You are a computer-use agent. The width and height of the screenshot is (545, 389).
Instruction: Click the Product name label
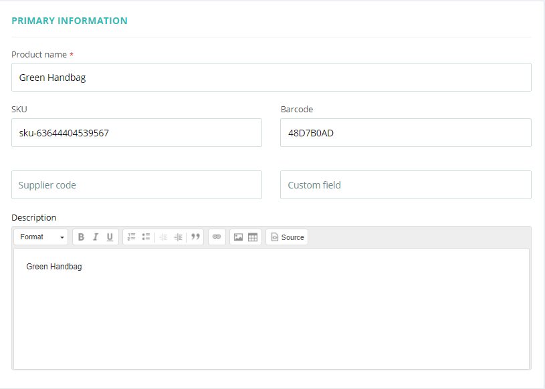[x=39, y=55]
